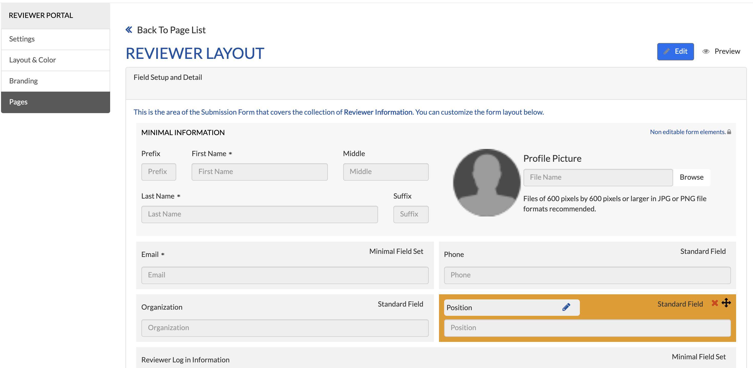
Task: Click the Browse button for profile picture
Action: (691, 177)
